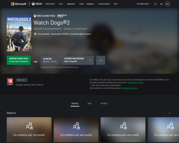Open the first locked gallery thumbnail
The image size is (179, 143).
(29, 130)
